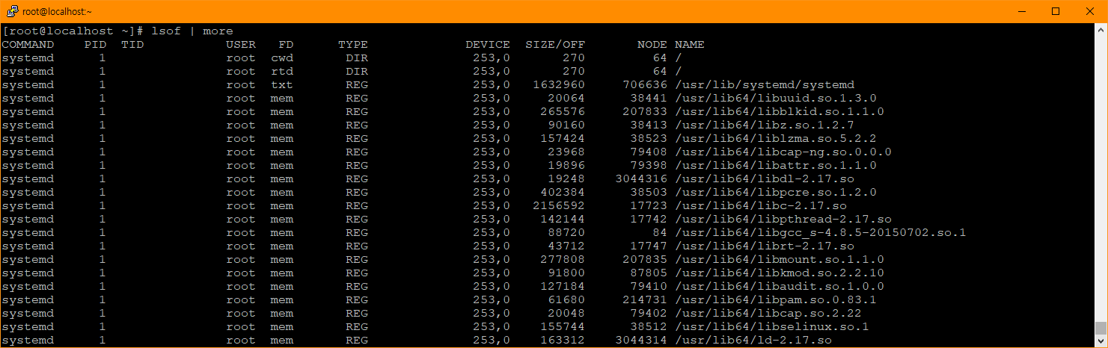
Task: Click path /usr/lib64/libdl-2.17.so
Action: [765, 178]
